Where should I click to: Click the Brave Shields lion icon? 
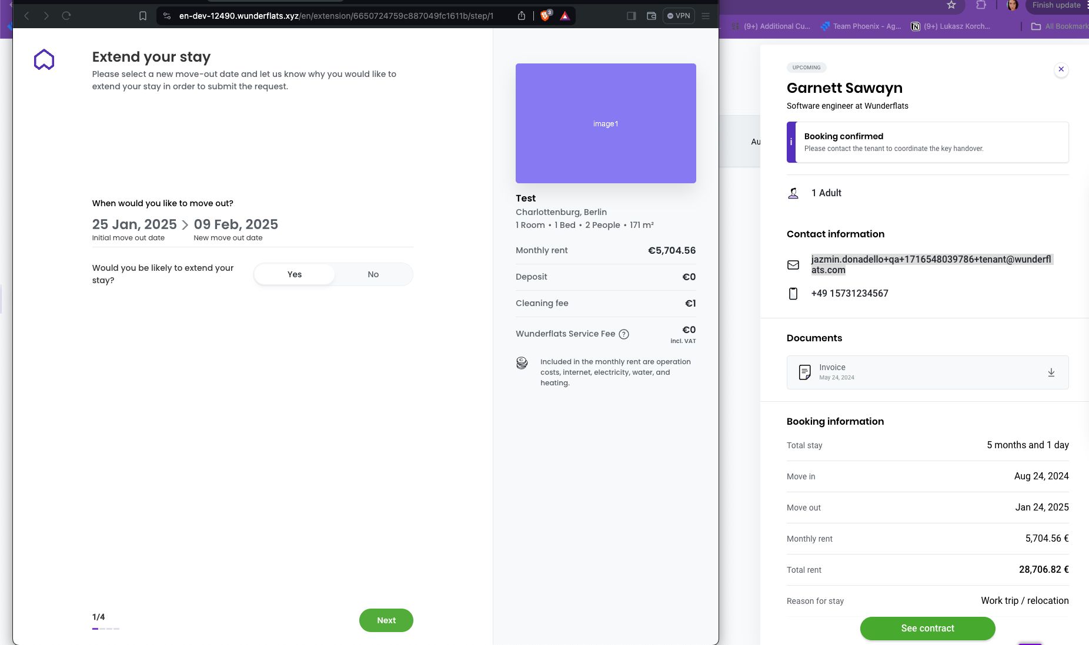tap(545, 16)
